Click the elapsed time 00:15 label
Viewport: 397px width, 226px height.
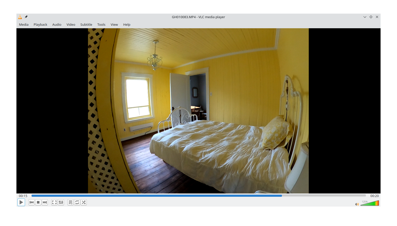pos(23,196)
